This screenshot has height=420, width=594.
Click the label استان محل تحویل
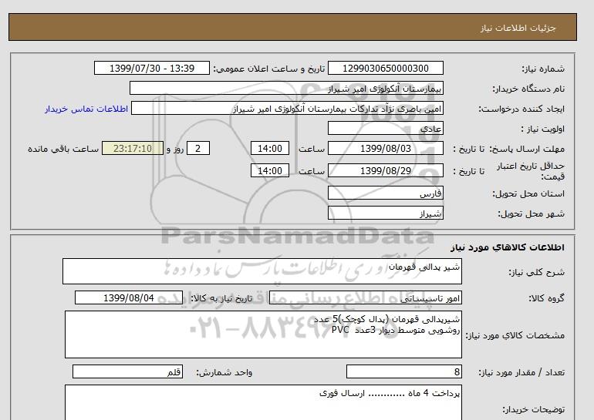pos(528,193)
